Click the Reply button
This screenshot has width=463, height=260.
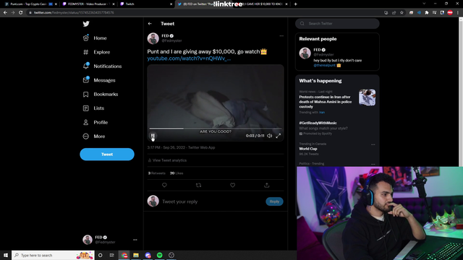click(x=274, y=201)
